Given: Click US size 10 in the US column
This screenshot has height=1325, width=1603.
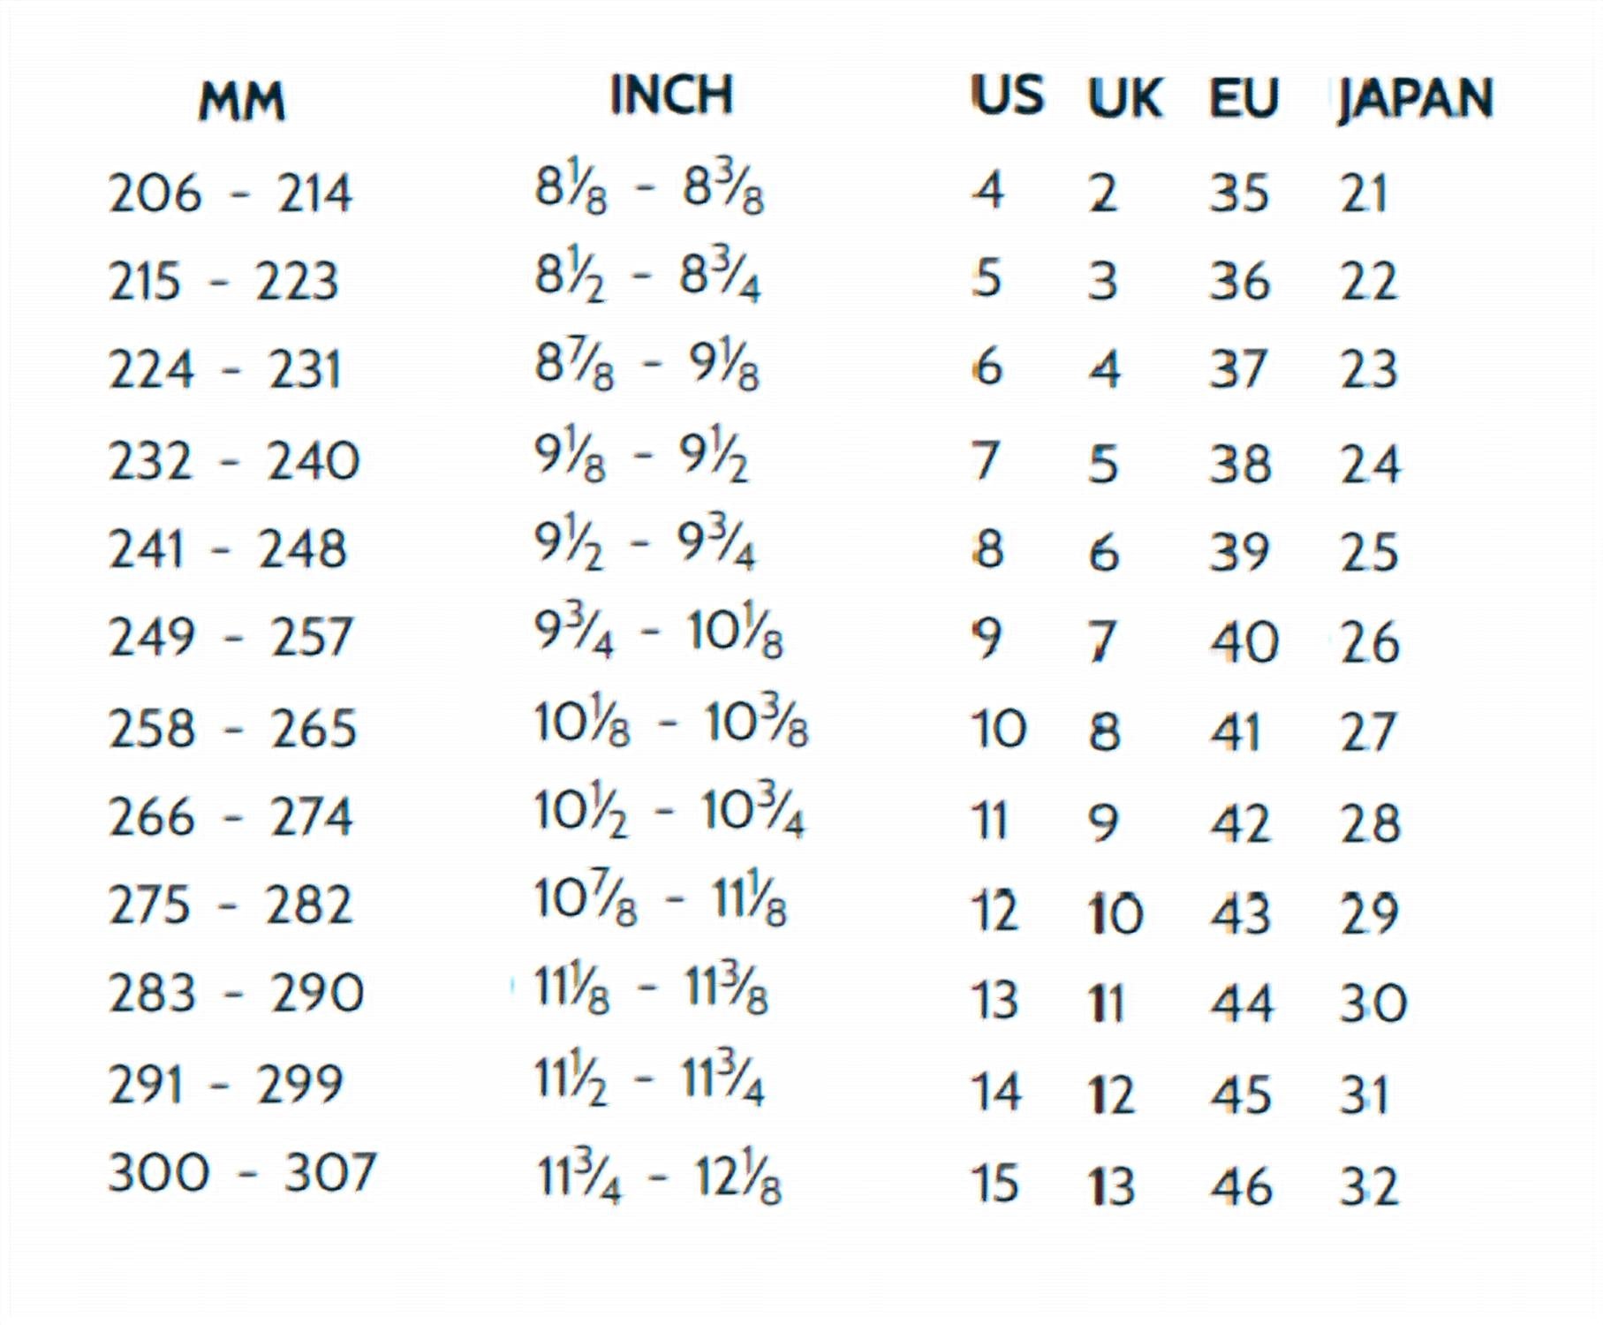Looking at the screenshot, I should pos(999,730).
